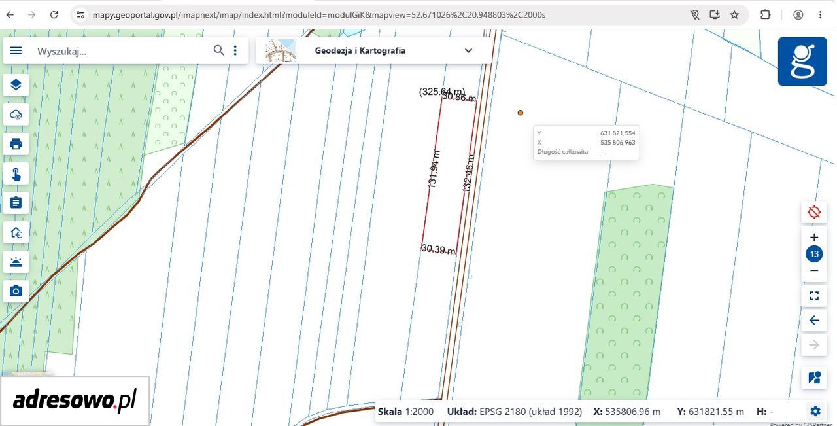Viewport: 837px width, 426px height.
Task: Open the hamburger main menu
Action: tap(16, 50)
